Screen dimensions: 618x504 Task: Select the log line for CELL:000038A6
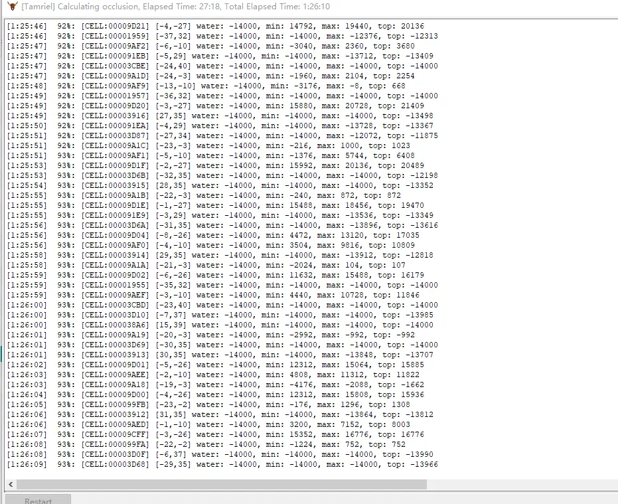point(220,325)
